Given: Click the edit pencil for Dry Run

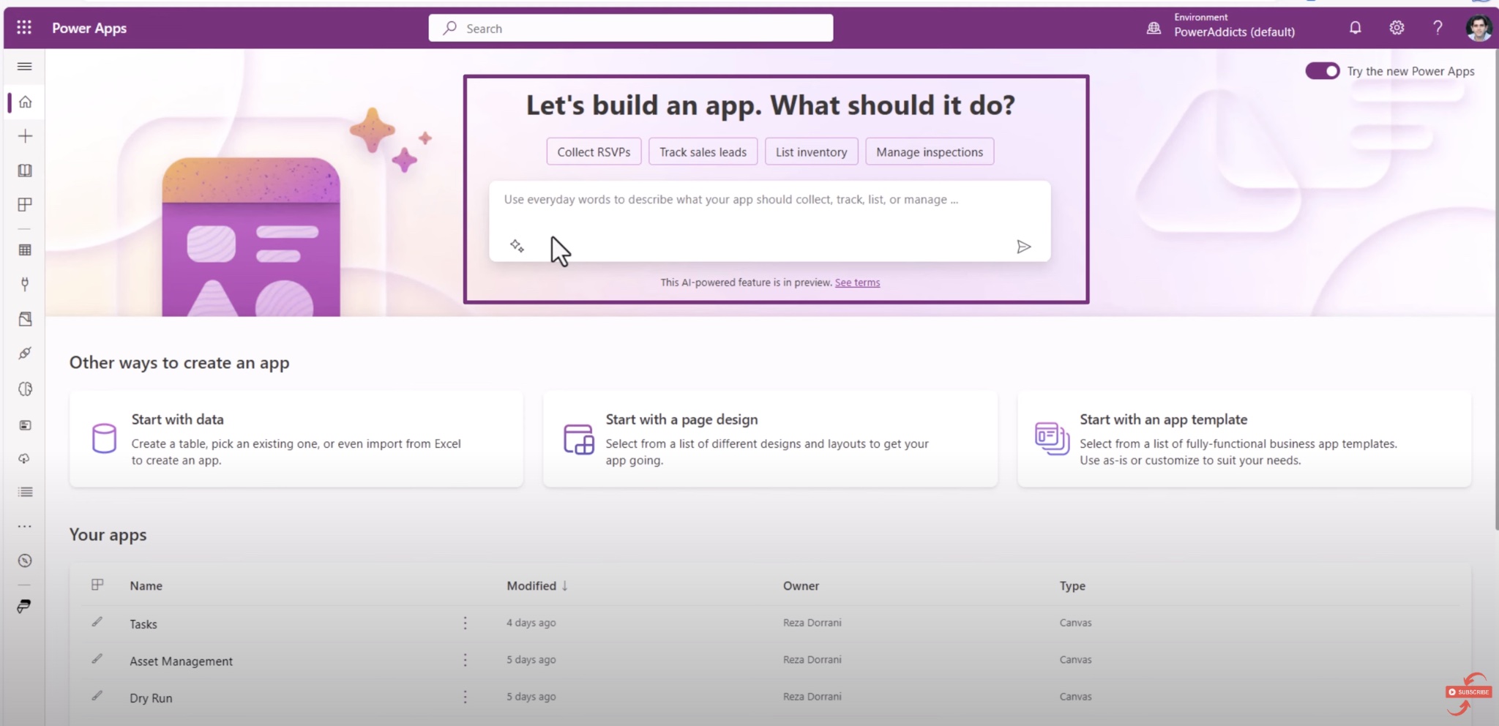Looking at the screenshot, I should (x=97, y=695).
